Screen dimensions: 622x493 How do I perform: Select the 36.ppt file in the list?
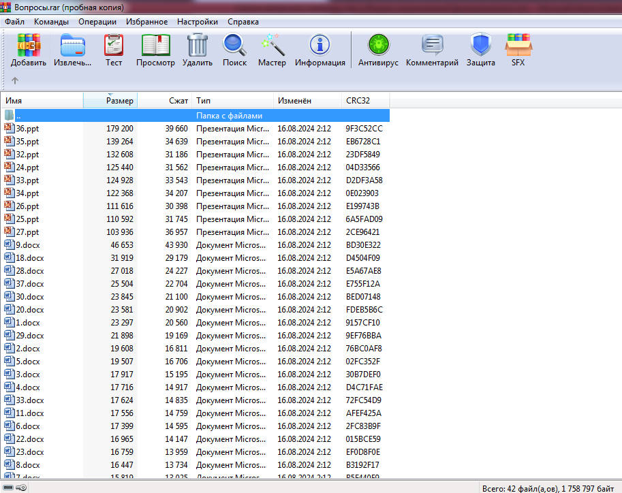[27, 129]
